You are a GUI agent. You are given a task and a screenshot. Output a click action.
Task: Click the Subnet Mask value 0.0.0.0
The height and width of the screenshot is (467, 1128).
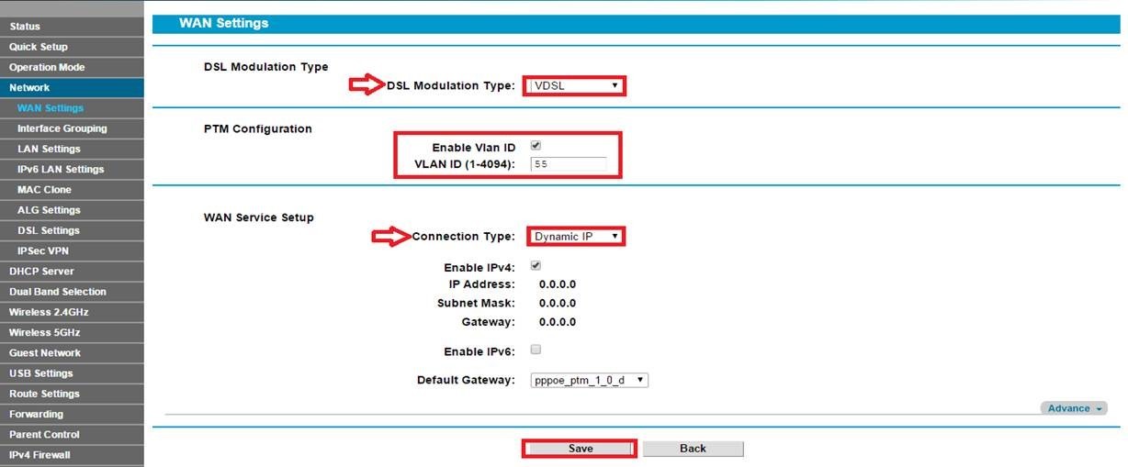[558, 303]
